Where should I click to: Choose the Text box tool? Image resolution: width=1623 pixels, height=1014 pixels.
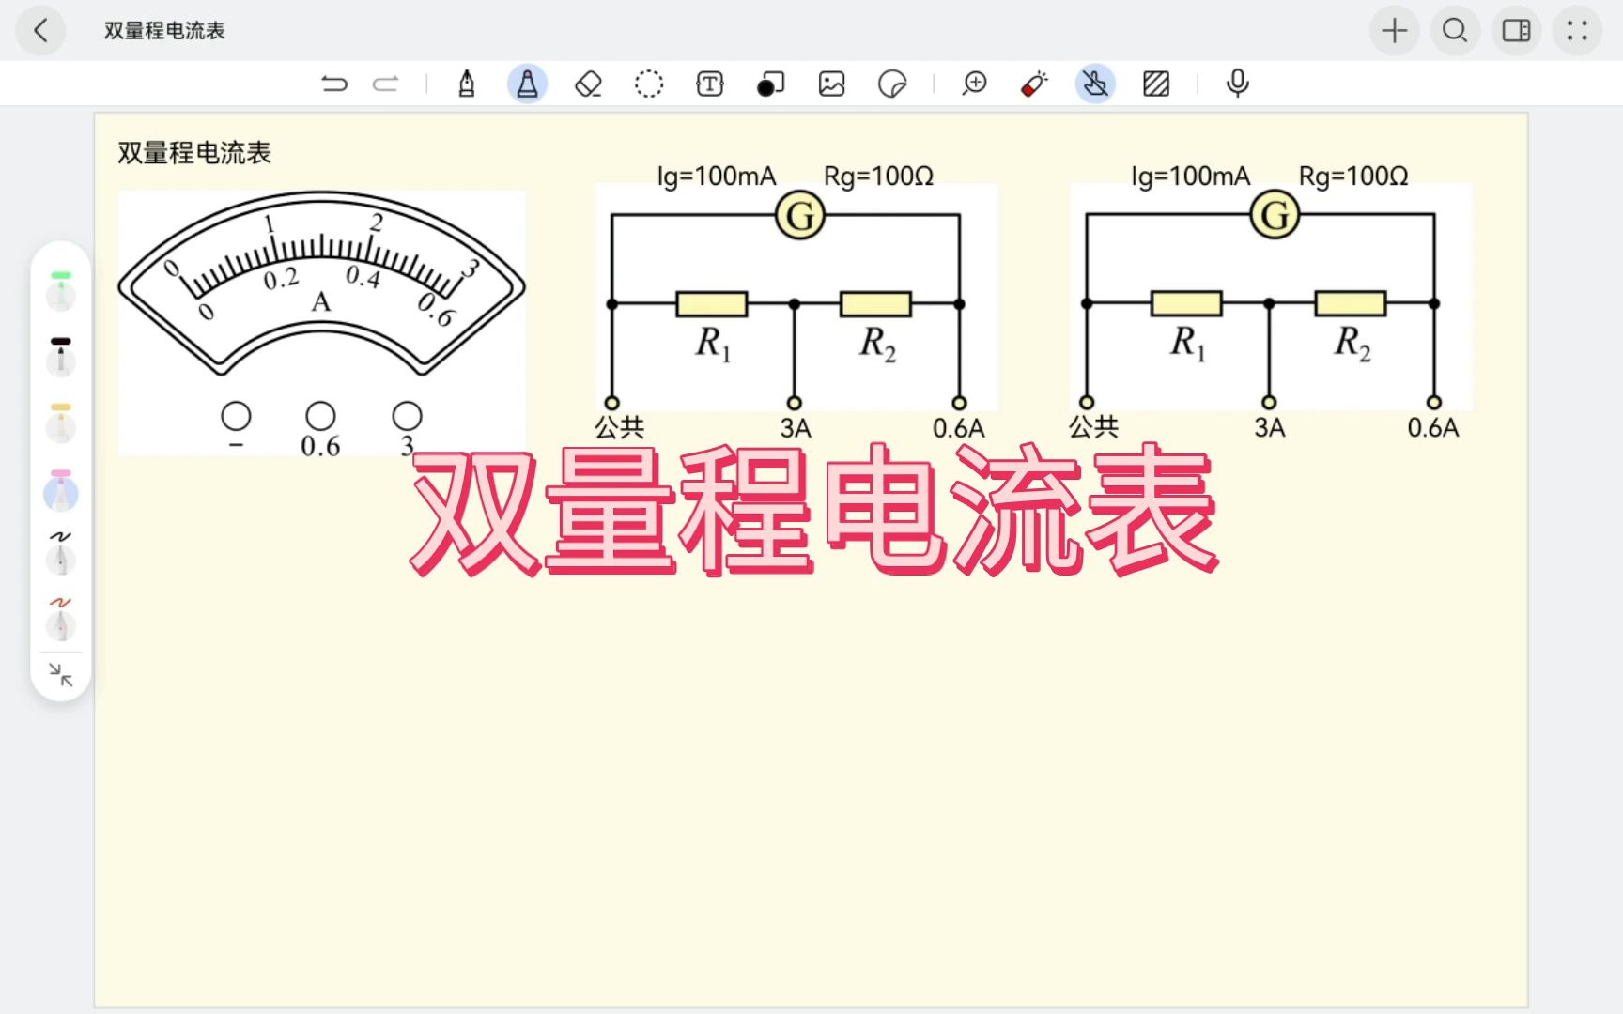click(x=710, y=84)
